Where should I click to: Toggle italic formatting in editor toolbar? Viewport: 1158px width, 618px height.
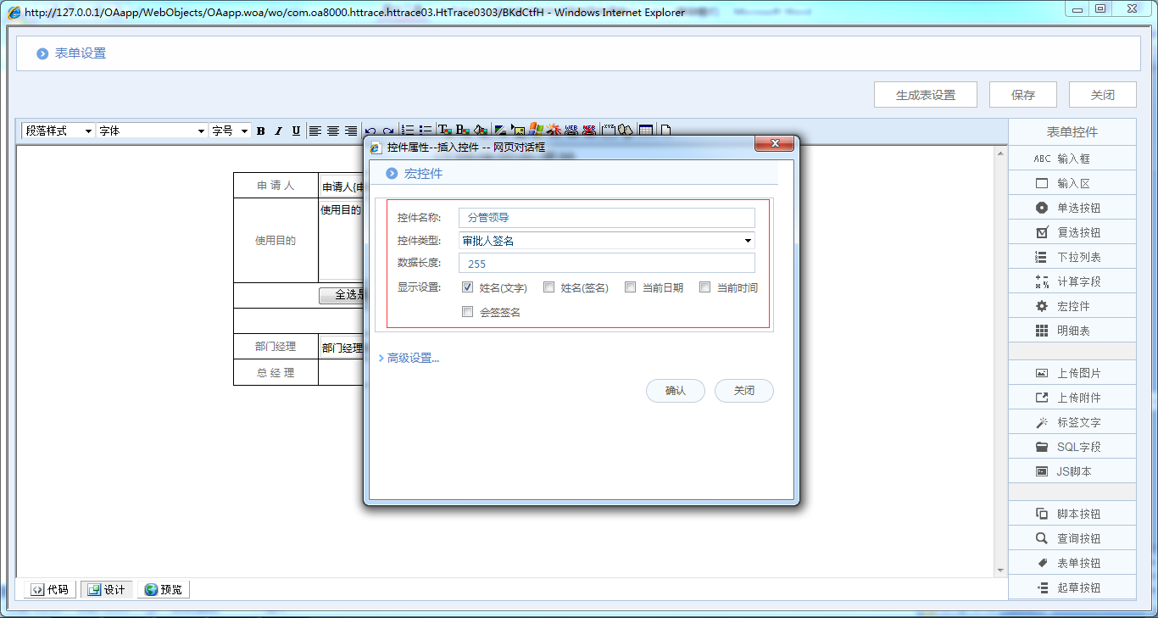click(x=278, y=131)
